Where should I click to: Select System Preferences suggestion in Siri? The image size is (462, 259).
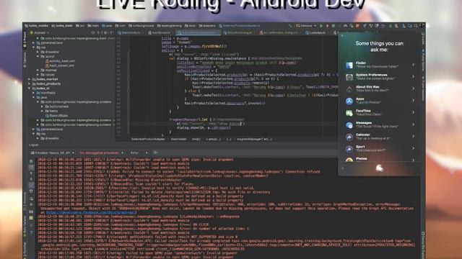point(380,77)
